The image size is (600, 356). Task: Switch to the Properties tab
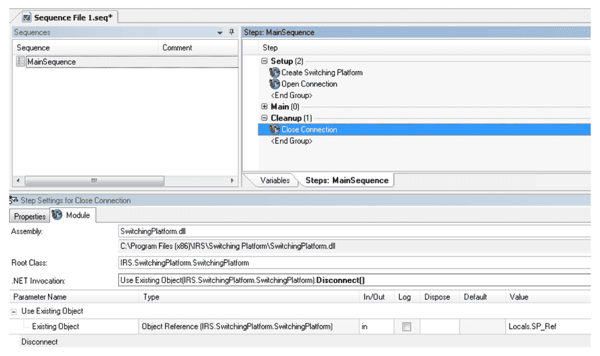coord(30,217)
